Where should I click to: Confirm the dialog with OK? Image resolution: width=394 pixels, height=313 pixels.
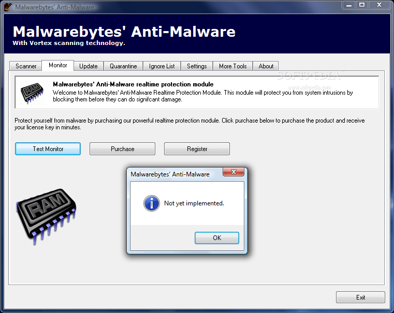(x=217, y=237)
